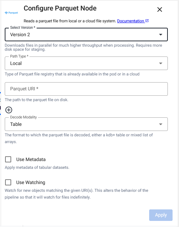This screenshot has height=227, width=179.
Task: Enable the Use Metadata checkbox
Action: [8, 159]
